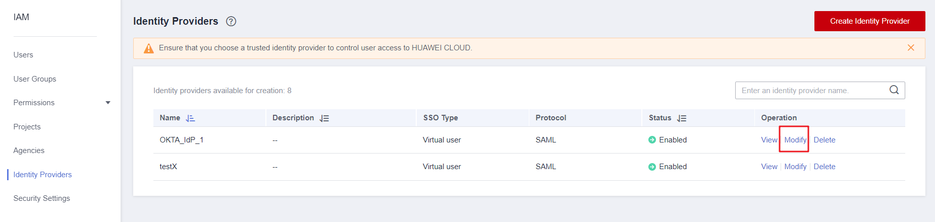Screen dimensions: 935x222
Task: Open the Users sidebar page
Action: tap(23, 55)
